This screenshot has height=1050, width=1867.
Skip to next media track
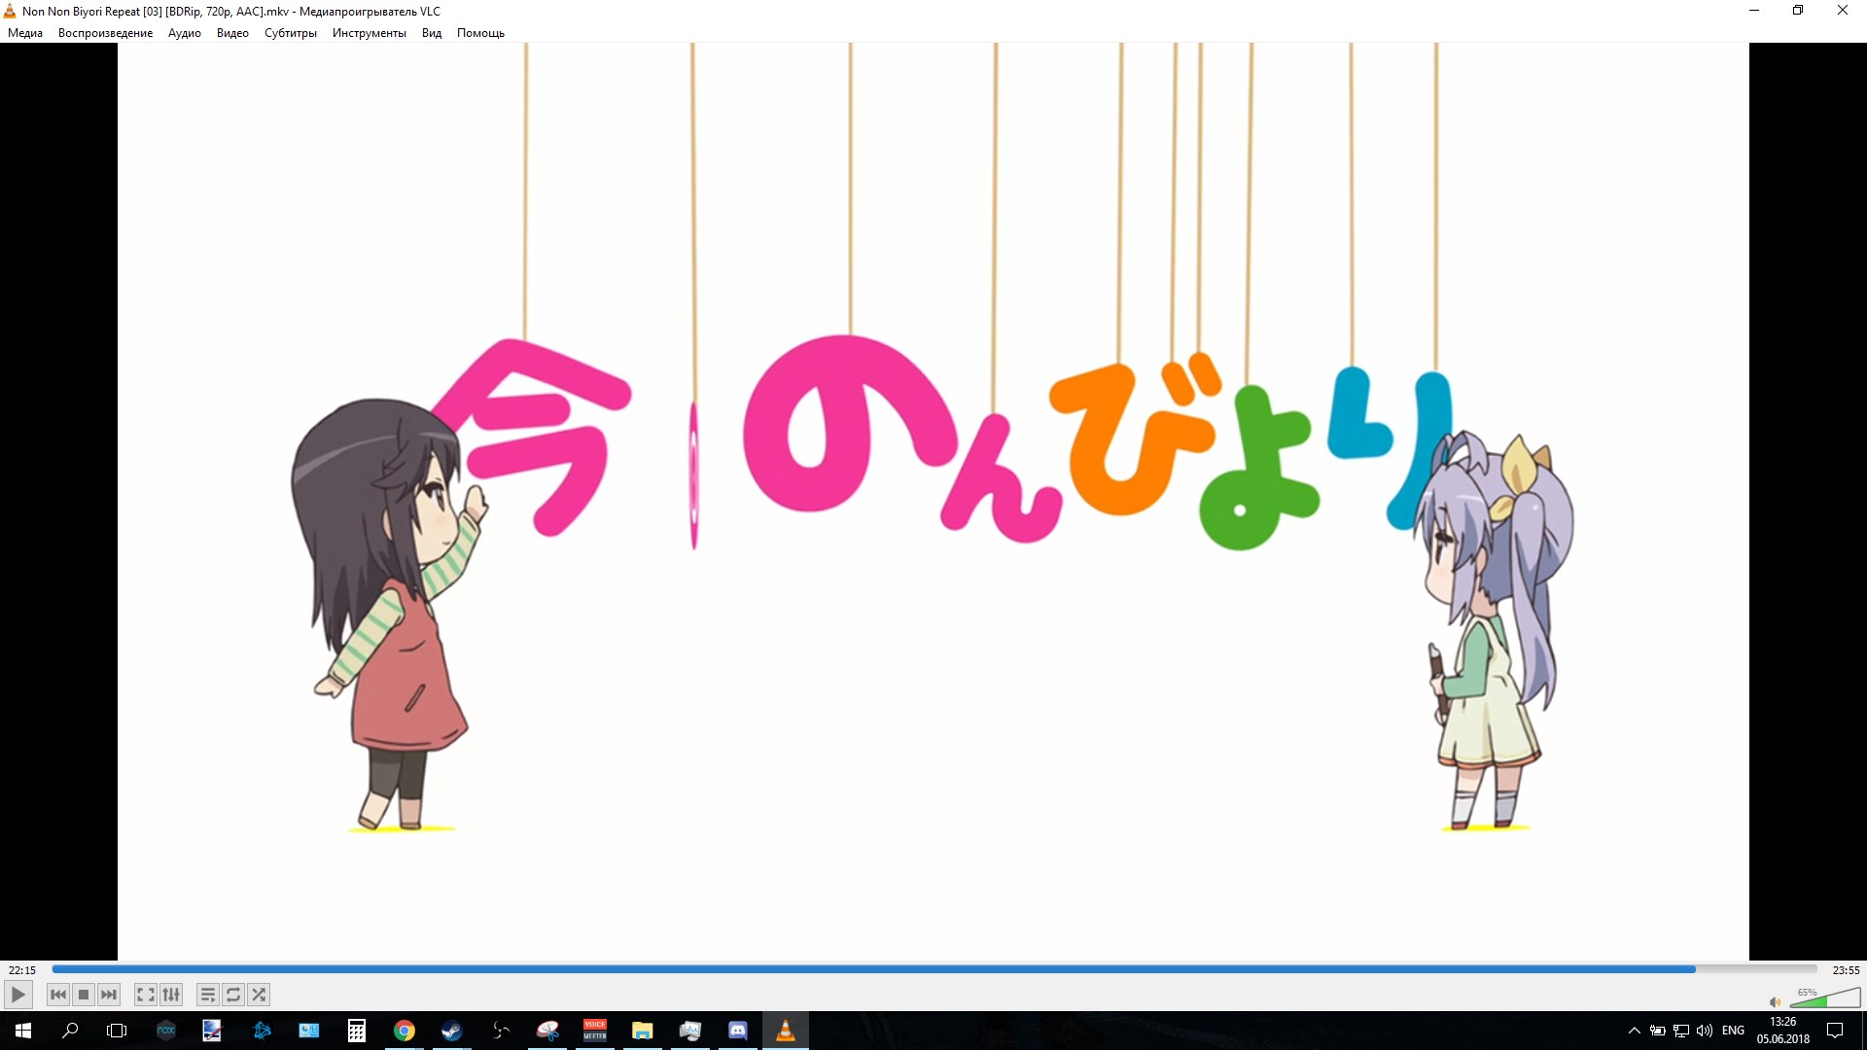[x=109, y=995]
